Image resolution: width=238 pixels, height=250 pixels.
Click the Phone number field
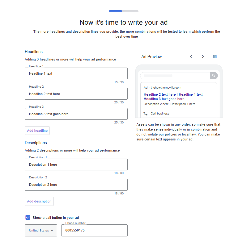(x=94, y=230)
